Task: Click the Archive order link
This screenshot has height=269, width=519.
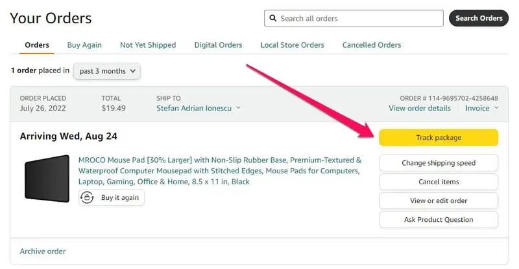Action: click(43, 251)
